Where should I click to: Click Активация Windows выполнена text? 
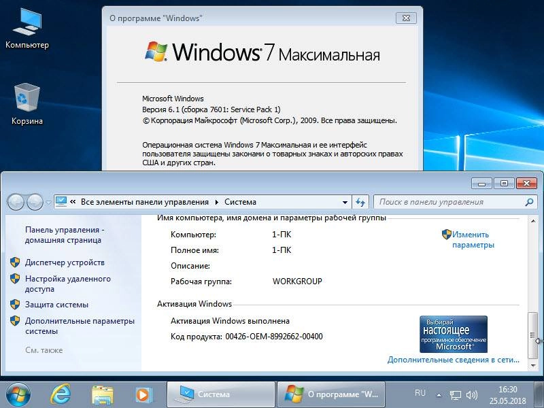point(230,321)
